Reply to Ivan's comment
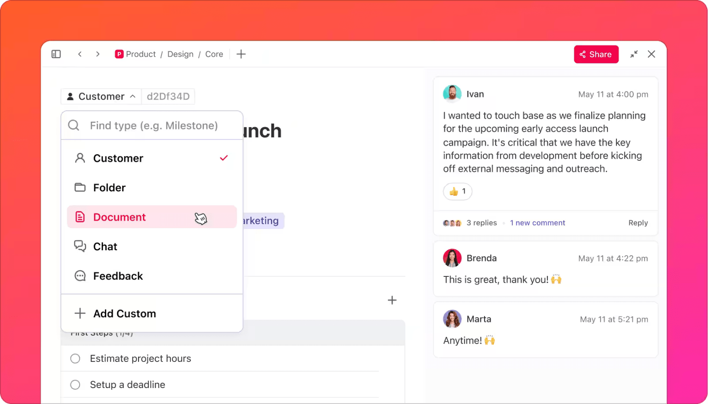The width and height of the screenshot is (708, 404). click(x=638, y=223)
